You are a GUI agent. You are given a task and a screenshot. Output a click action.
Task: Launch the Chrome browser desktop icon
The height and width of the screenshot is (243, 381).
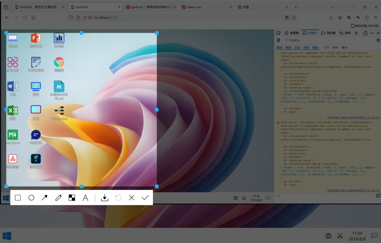pos(59,62)
